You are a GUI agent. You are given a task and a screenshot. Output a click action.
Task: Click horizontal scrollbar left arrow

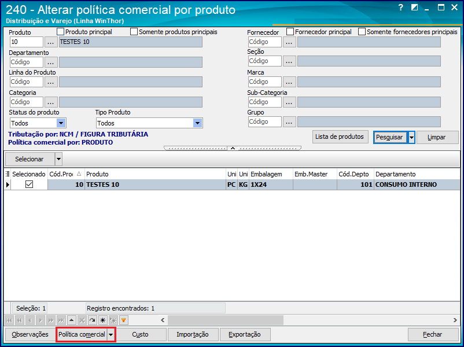[163, 320]
